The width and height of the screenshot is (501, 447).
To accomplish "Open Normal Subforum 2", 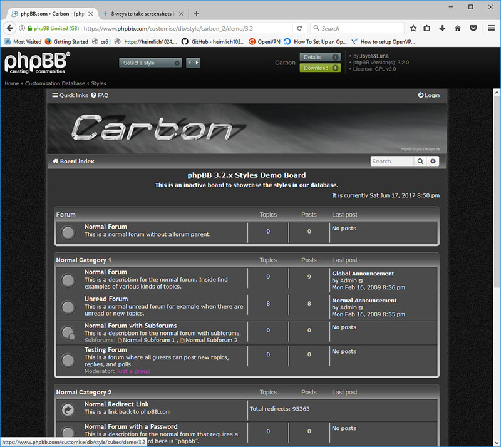I will pyautogui.click(x=209, y=341).
